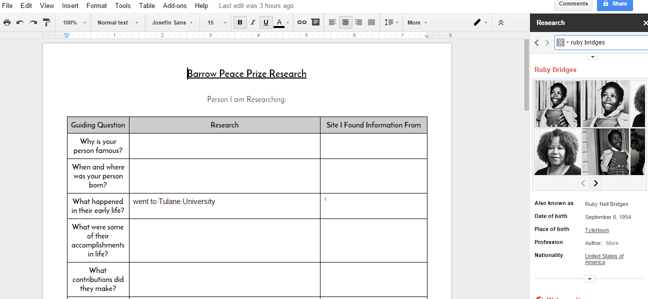The width and height of the screenshot is (648, 299).
Task: Click the ruby bridges research search field
Action: pos(607,42)
